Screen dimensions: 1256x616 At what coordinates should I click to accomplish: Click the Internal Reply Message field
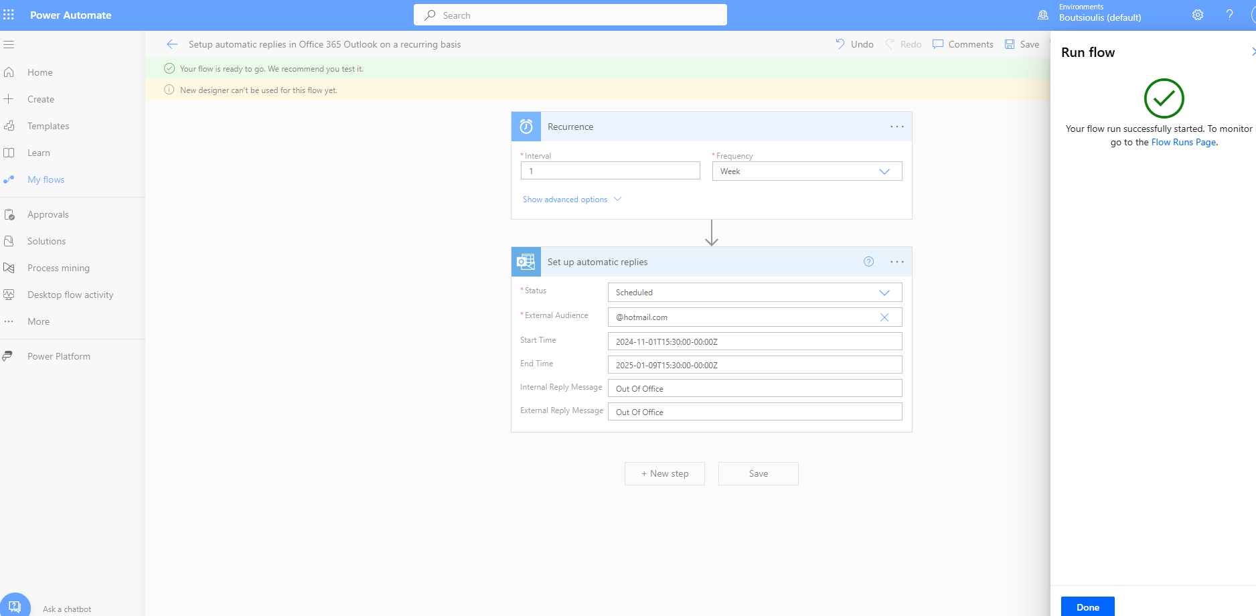tap(755, 388)
